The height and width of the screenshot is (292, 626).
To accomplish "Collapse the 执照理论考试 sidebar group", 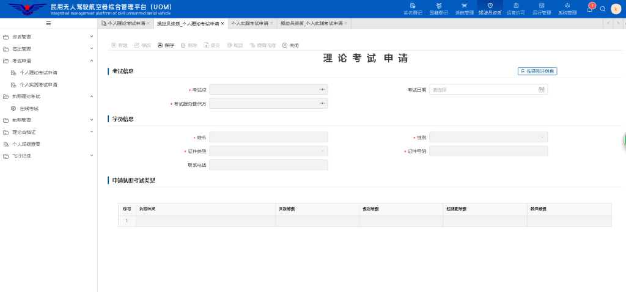I will point(49,97).
